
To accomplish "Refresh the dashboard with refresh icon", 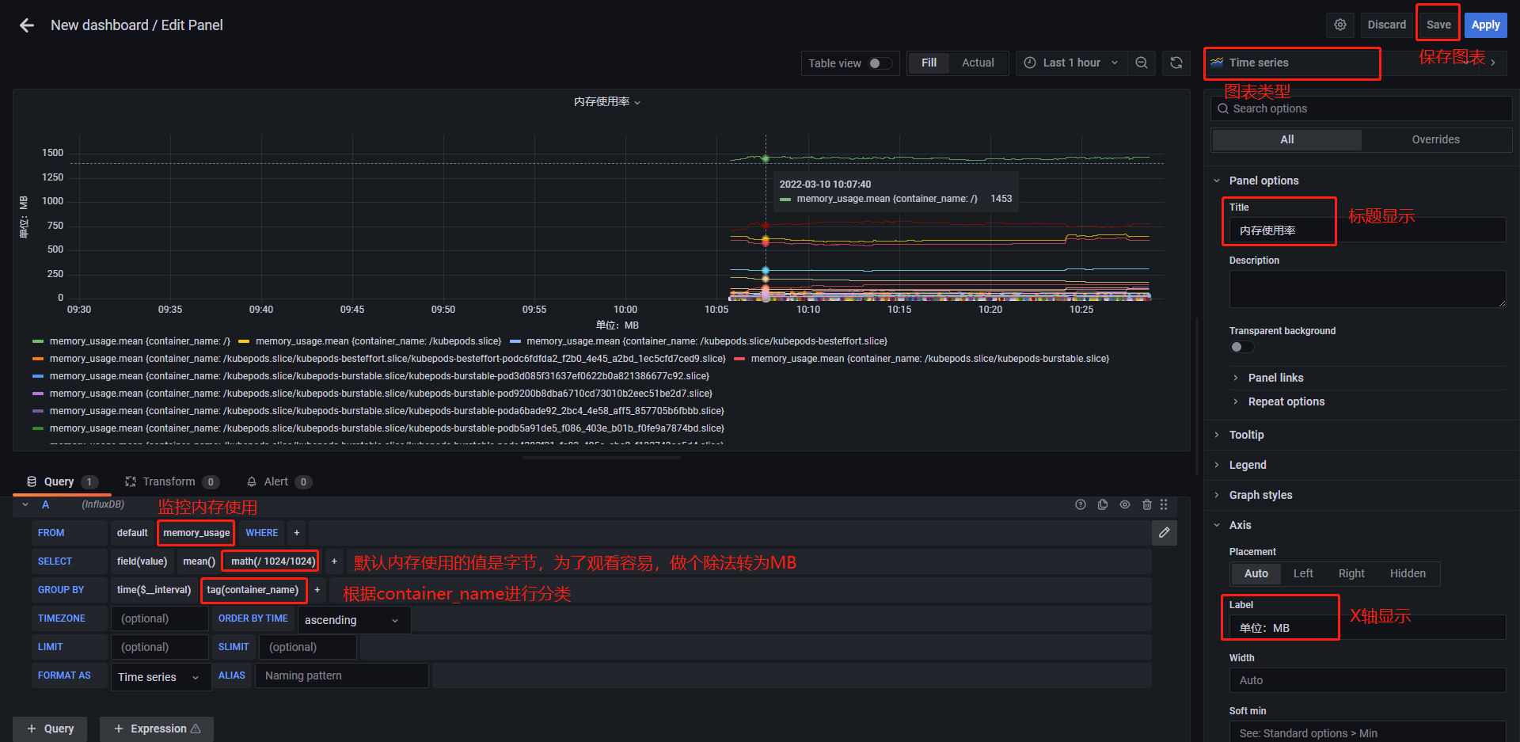I will coord(1176,63).
